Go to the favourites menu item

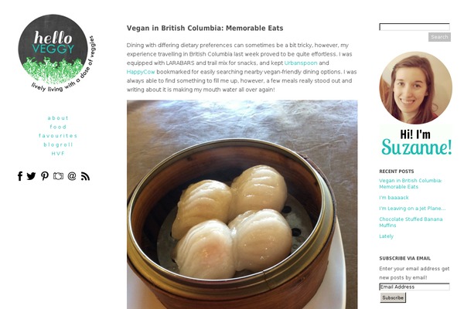58,136
